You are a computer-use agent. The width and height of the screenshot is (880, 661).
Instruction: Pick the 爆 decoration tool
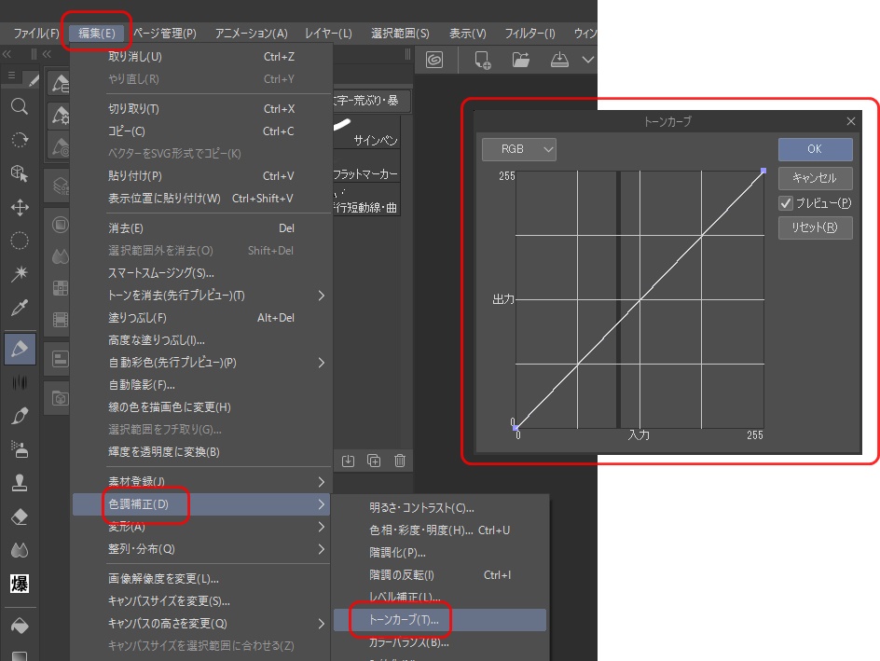(20, 585)
